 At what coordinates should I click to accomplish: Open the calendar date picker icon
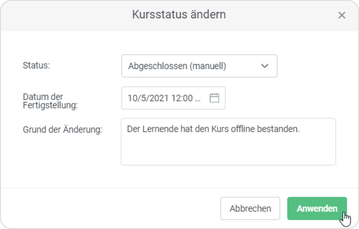tap(214, 98)
